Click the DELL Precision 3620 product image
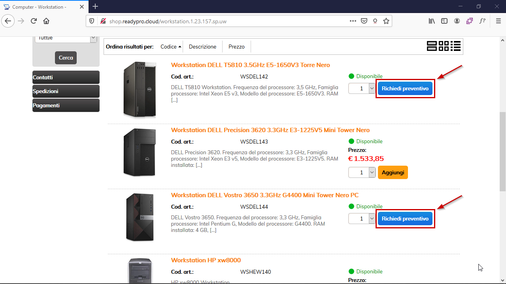The image size is (506, 284). click(x=140, y=153)
